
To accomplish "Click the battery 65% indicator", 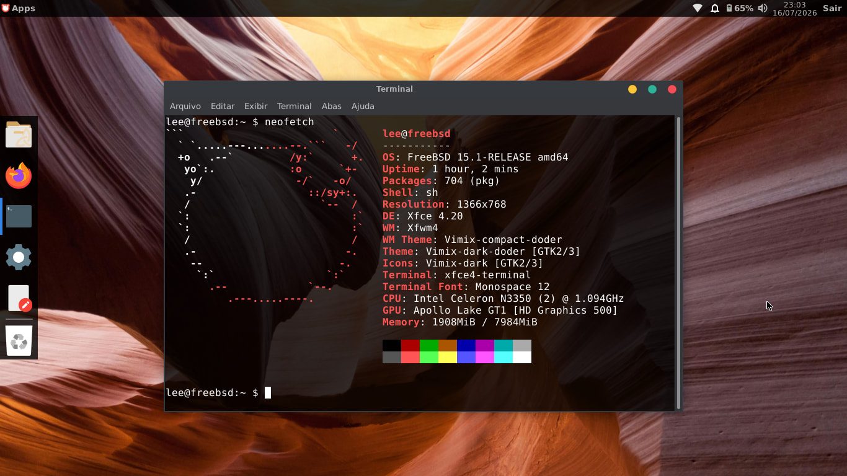I will [740, 8].
